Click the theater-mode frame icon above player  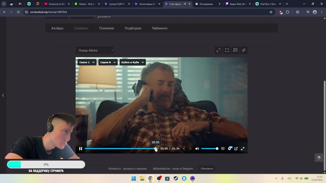pos(227,50)
